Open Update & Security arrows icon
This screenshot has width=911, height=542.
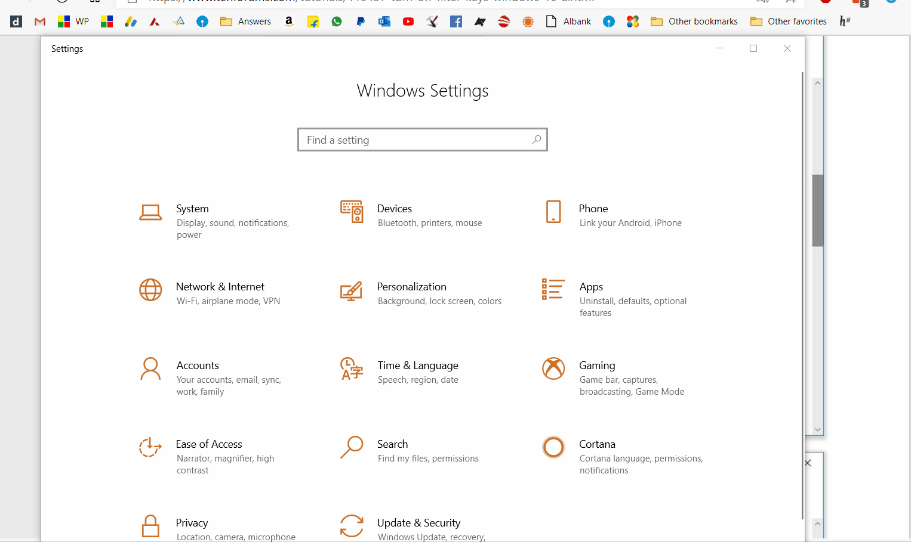pos(352,526)
